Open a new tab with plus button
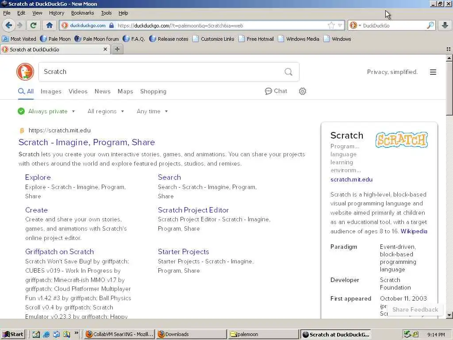 pyautogui.click(x=117, y=49)
